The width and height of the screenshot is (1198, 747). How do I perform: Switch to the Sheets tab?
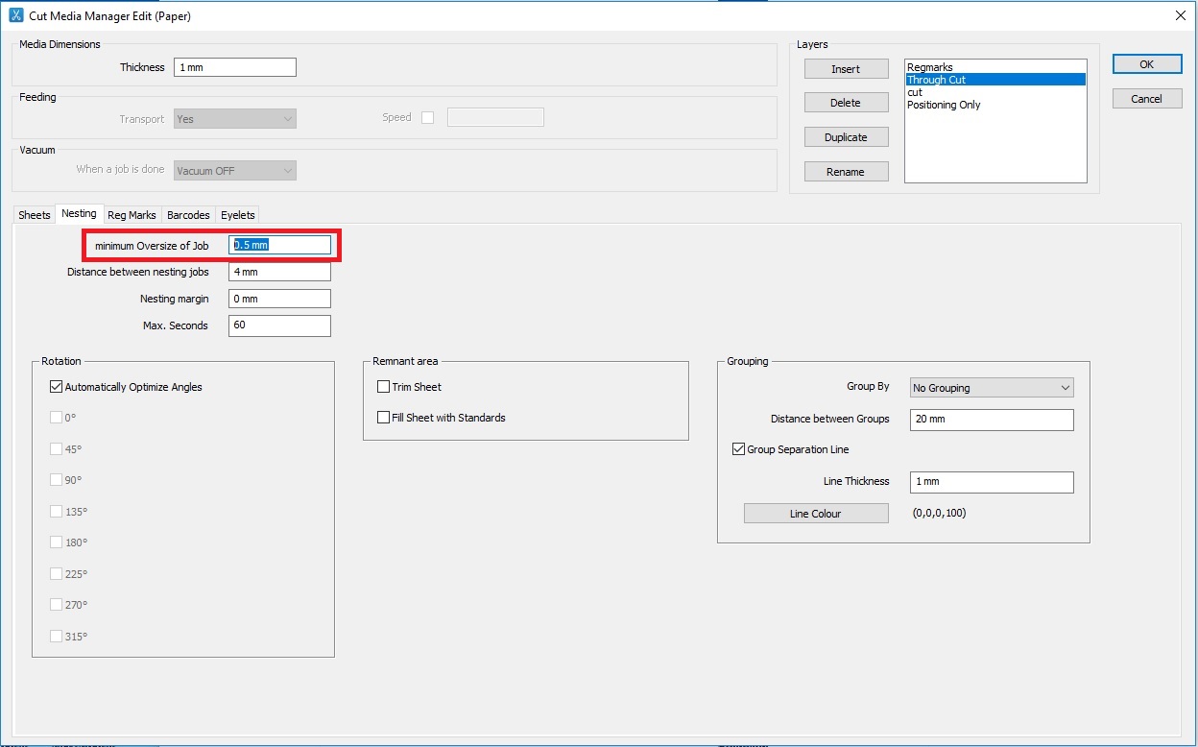(35, 215)
